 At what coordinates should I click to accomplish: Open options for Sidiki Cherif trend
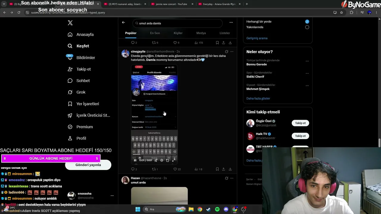point(307,74)
